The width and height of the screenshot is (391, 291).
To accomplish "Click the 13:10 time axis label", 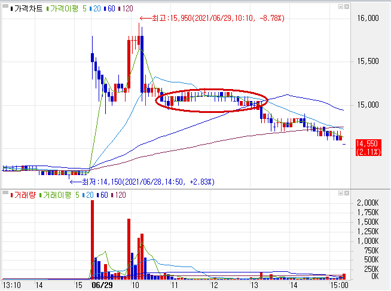I will (11, 285).
